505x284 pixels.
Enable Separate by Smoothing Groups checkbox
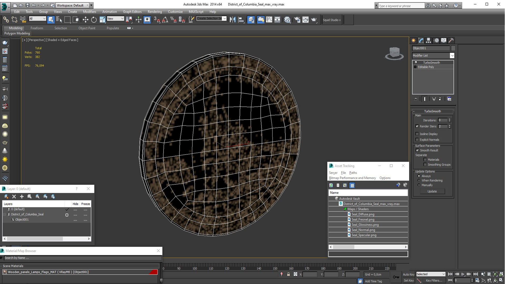click(425, 165)
